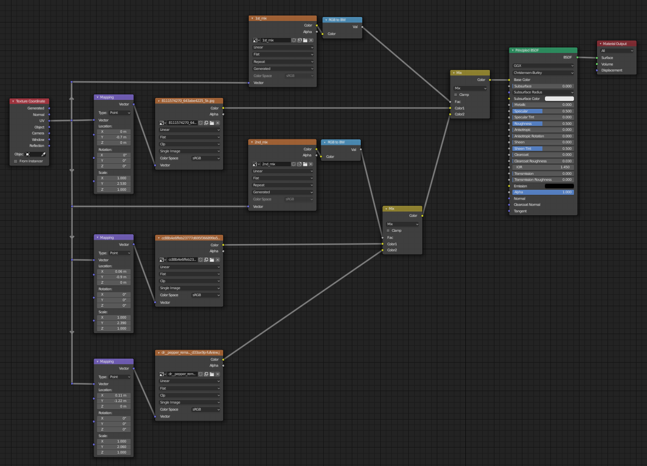Viewport: 647px width, 466px height.
Task: Open image file in the 8111574270 node
Action: click(212, 122)
